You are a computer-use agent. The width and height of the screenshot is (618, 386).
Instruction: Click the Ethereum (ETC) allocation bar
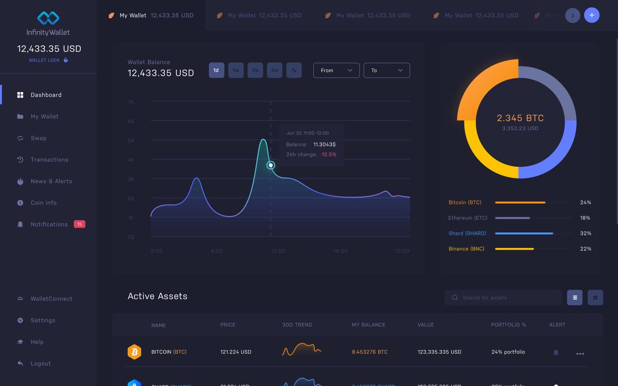pos(533,218)
